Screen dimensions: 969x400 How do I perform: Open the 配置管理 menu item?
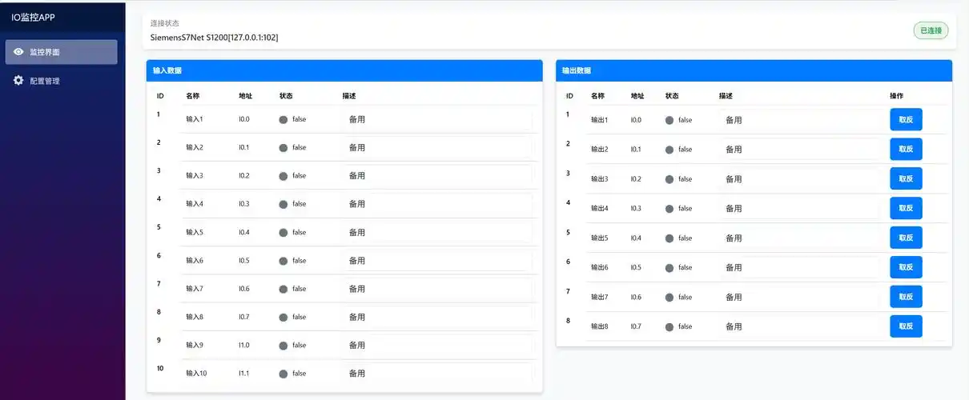[x=62, y=81]
